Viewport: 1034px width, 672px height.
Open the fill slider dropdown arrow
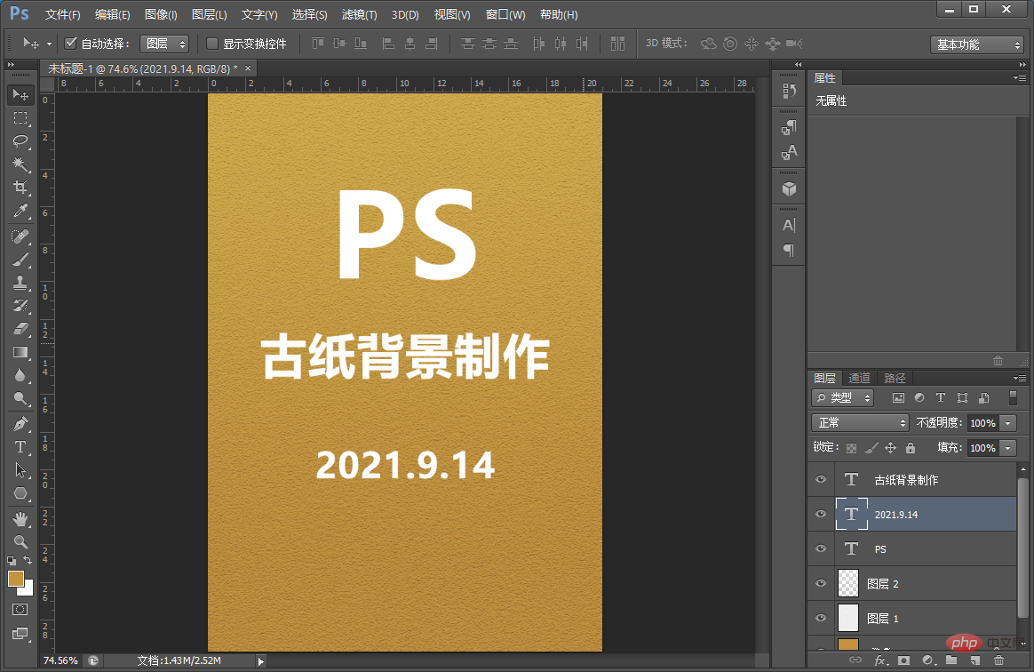1008,448
